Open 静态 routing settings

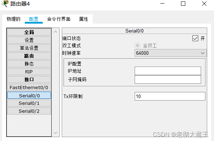click(x=29, y=64)
